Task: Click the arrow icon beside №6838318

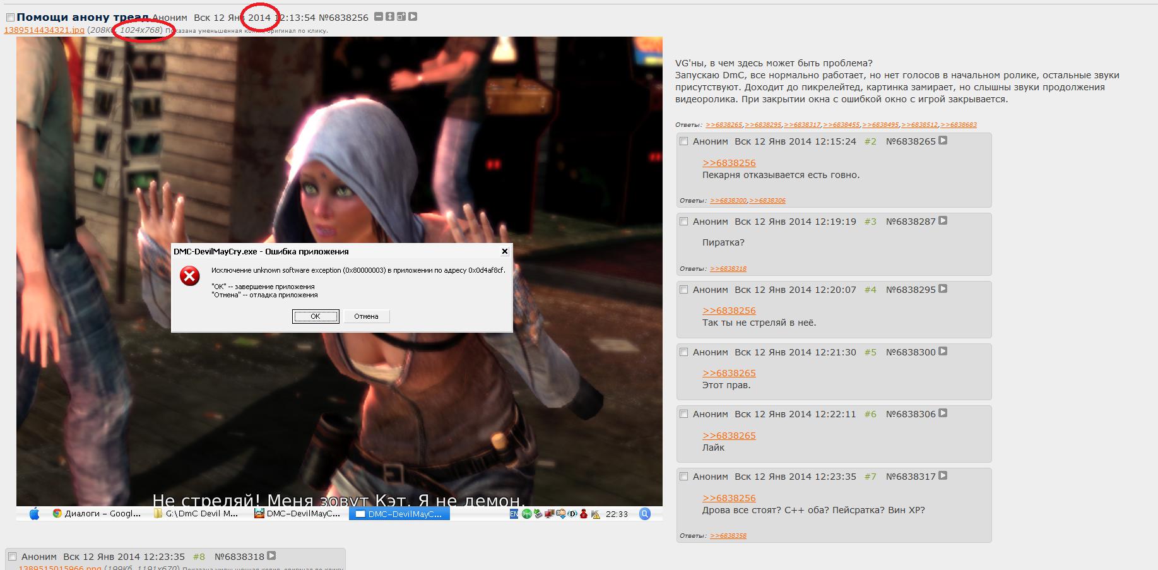Action: click(271, 556)
